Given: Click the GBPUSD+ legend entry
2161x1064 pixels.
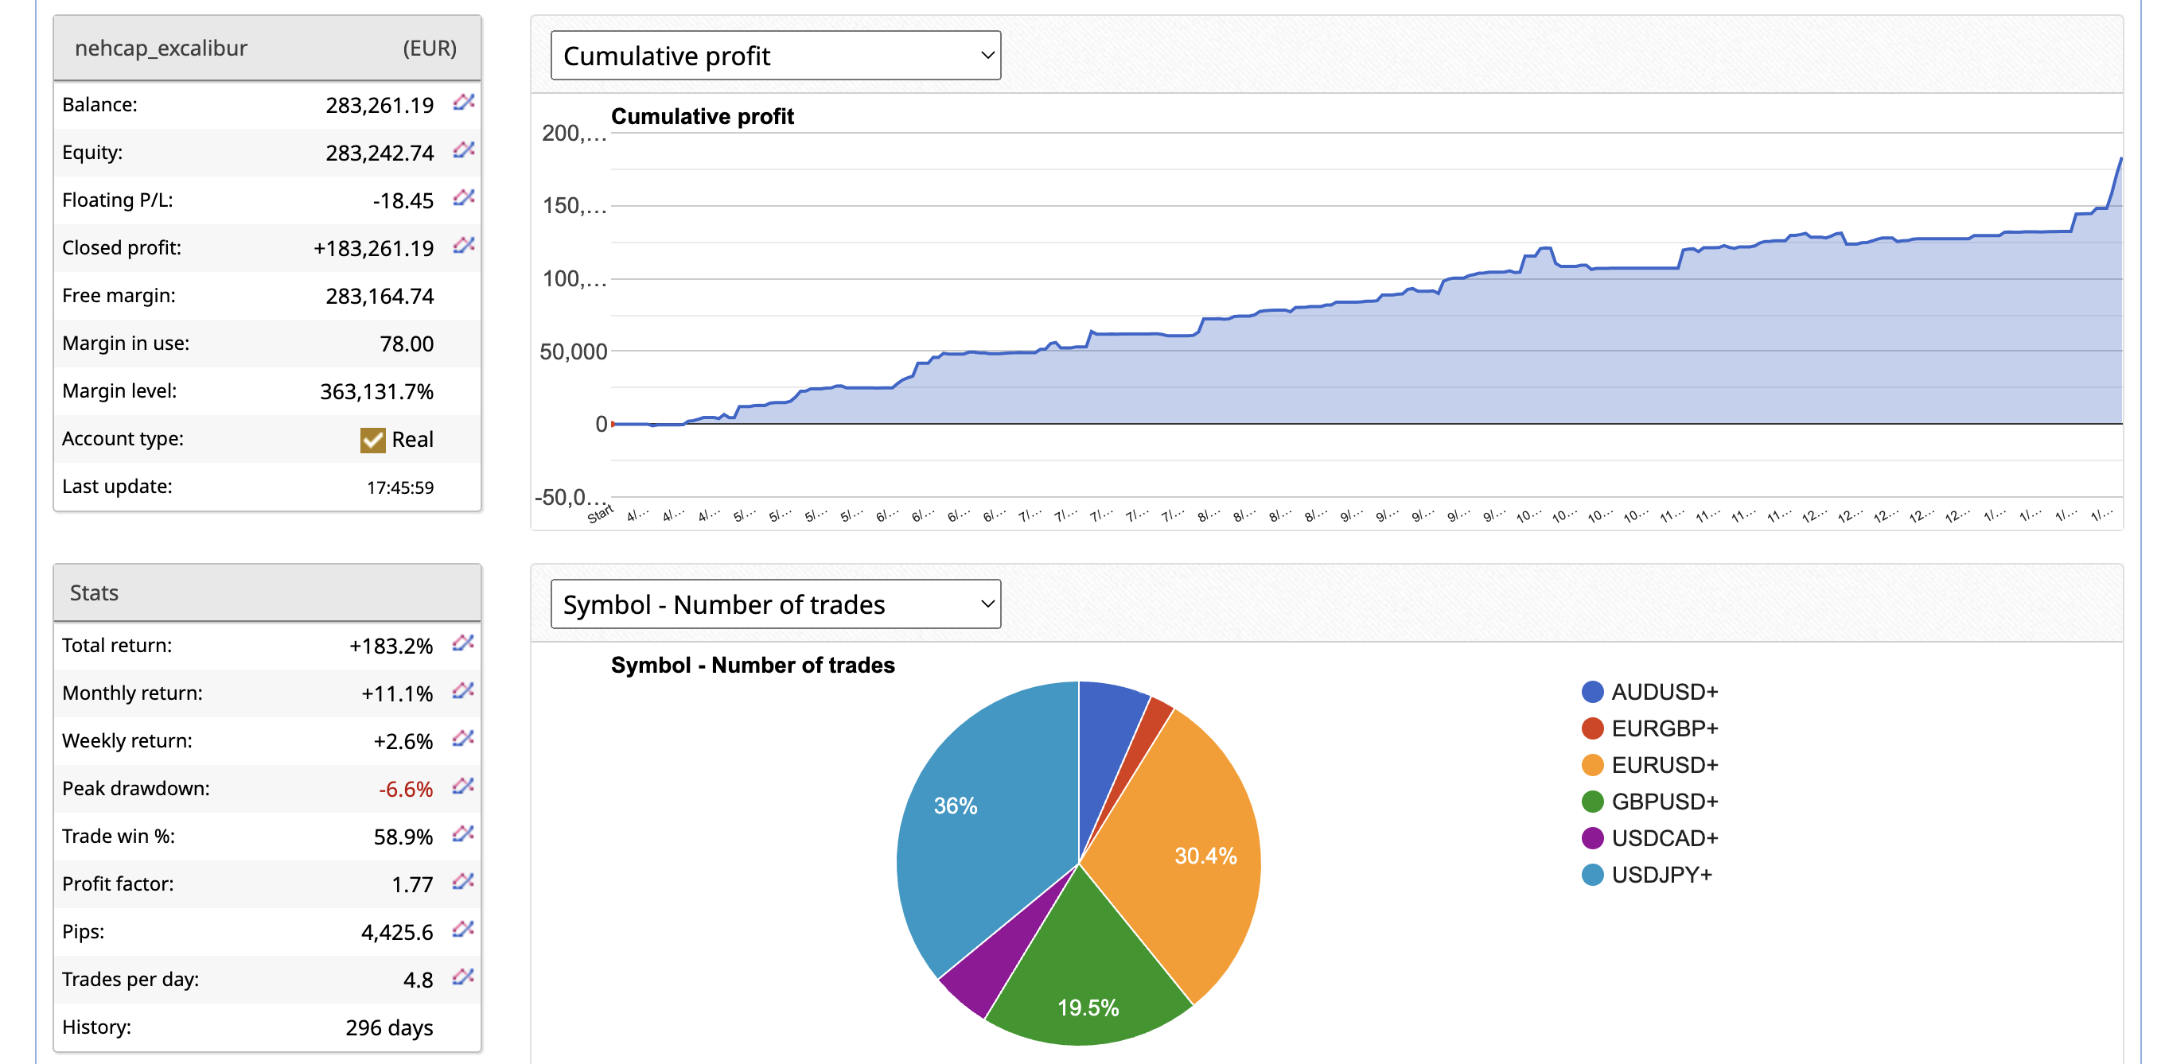Looking at the screenshot, I should 1664,802.
